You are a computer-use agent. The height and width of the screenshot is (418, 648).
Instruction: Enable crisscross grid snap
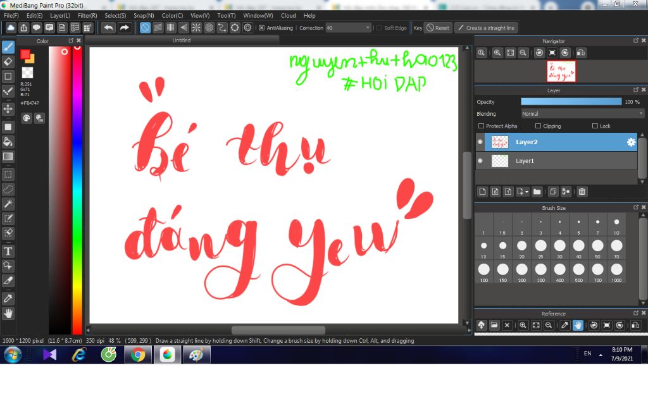(x=171, y=28)
